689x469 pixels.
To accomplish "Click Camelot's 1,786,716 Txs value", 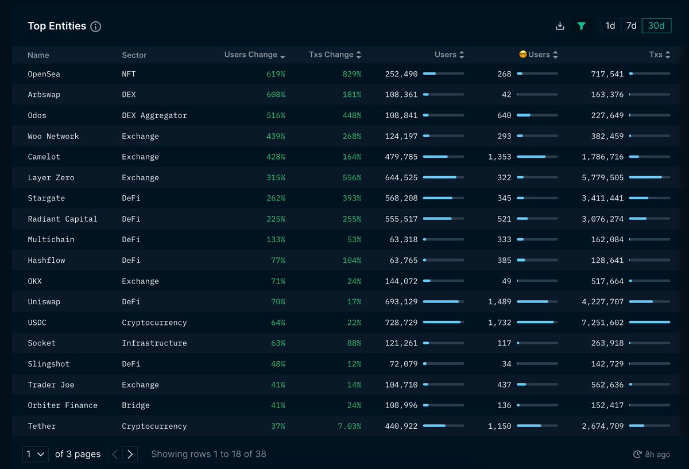I will (x=603, y=157).
